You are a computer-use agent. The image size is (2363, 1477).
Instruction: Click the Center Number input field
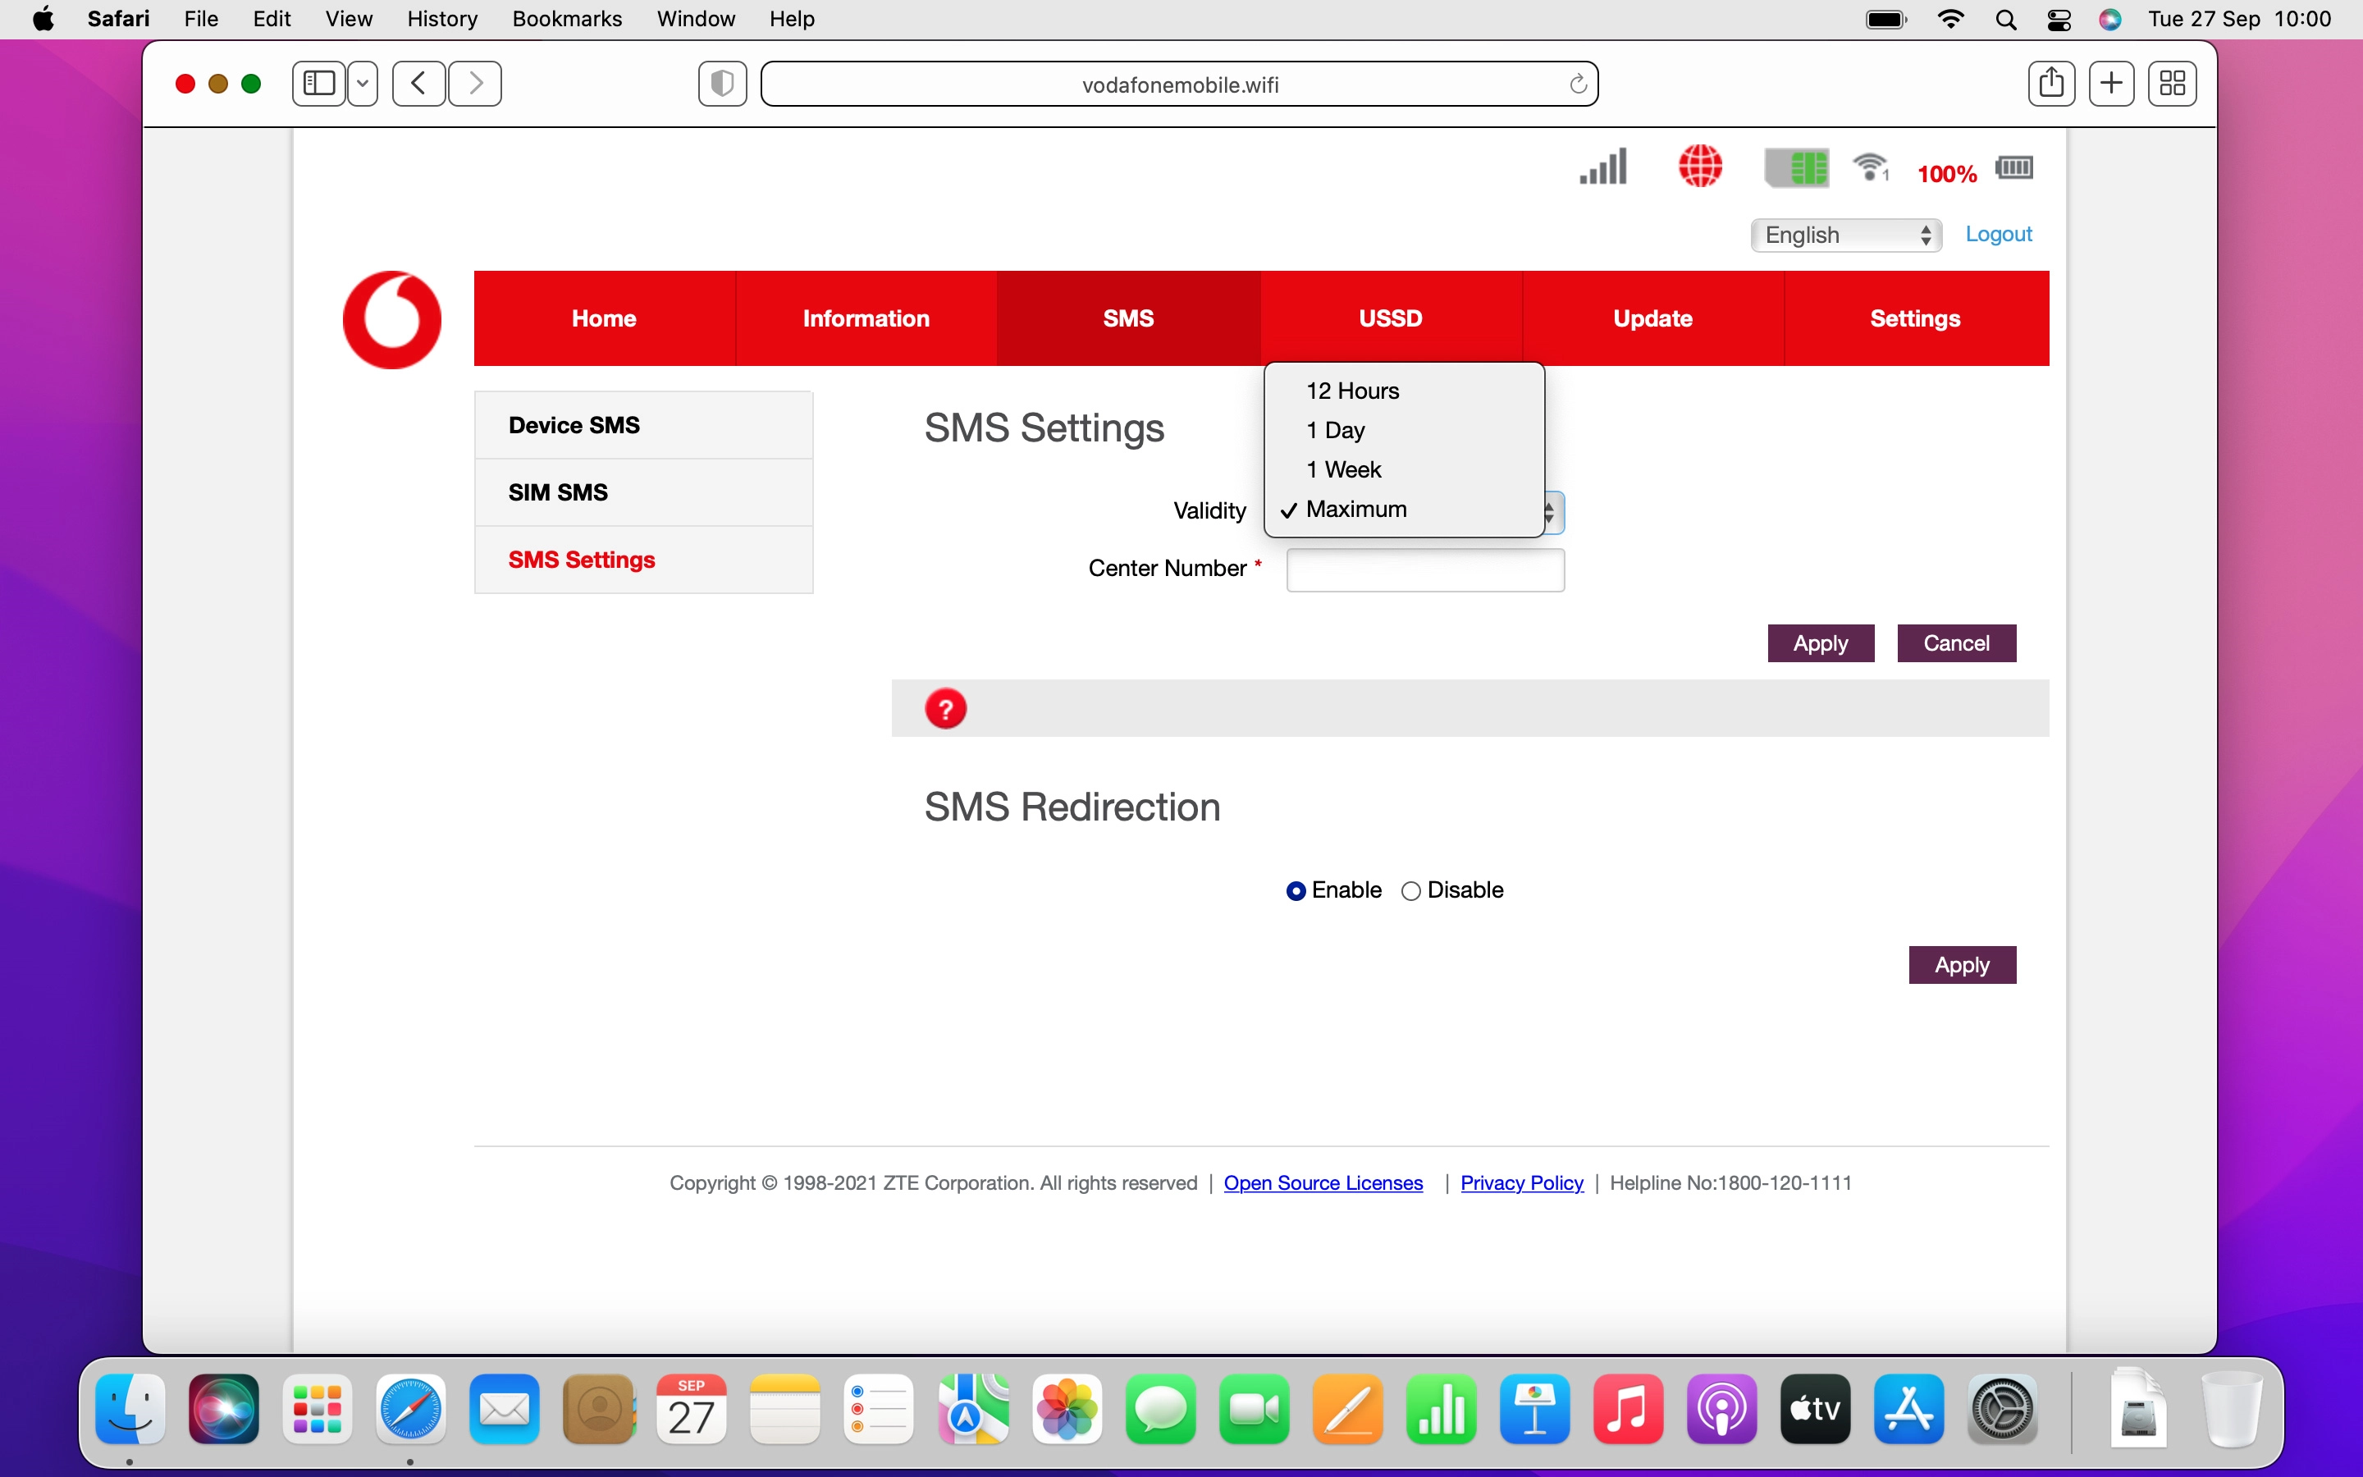pyautogui.click(x=1424, y=569)
